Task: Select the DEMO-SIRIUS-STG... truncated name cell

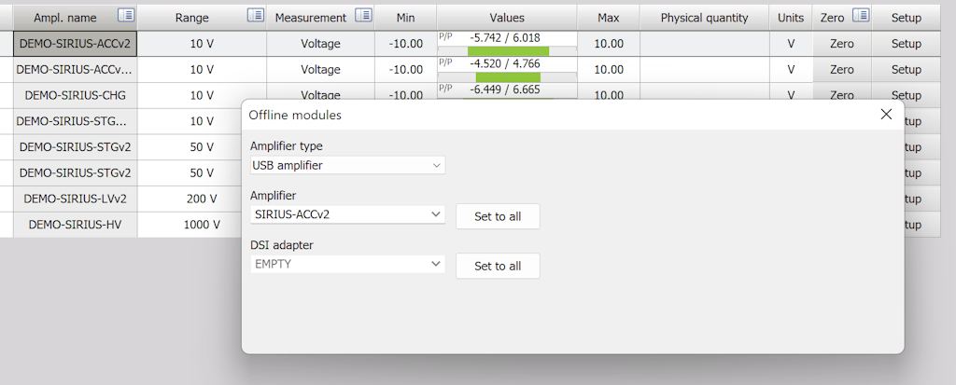Action: click(x=75, y=121)
